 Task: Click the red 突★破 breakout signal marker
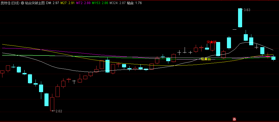click(x=211, y=42)
